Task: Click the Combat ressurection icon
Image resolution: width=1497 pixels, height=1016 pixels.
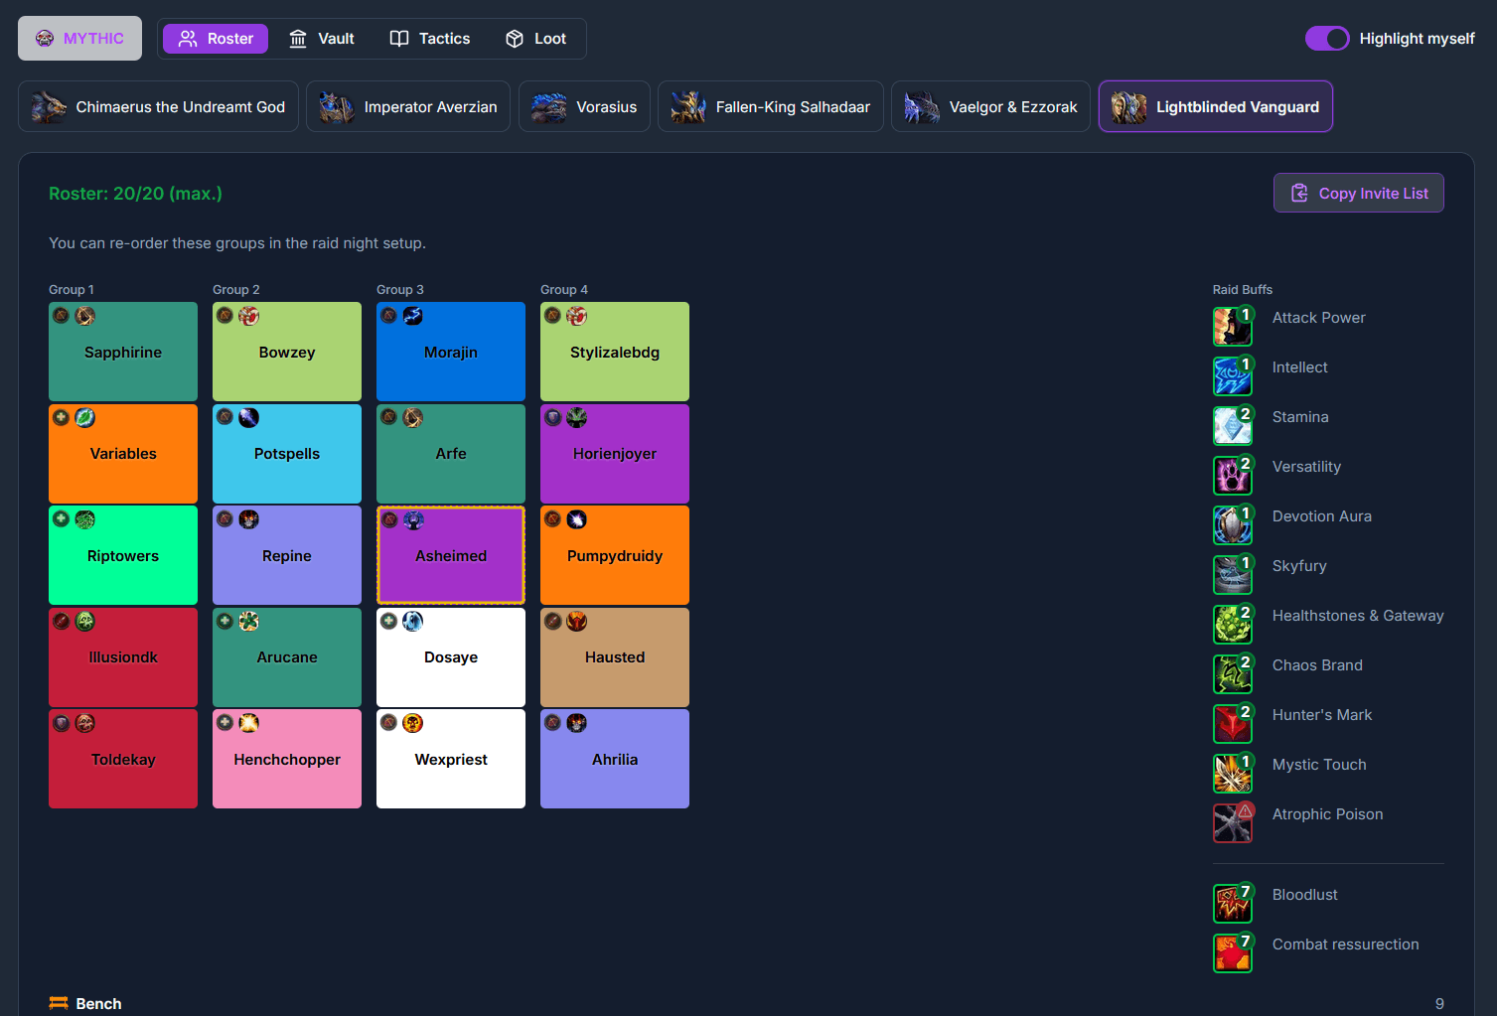Action: click(1232, 953)
